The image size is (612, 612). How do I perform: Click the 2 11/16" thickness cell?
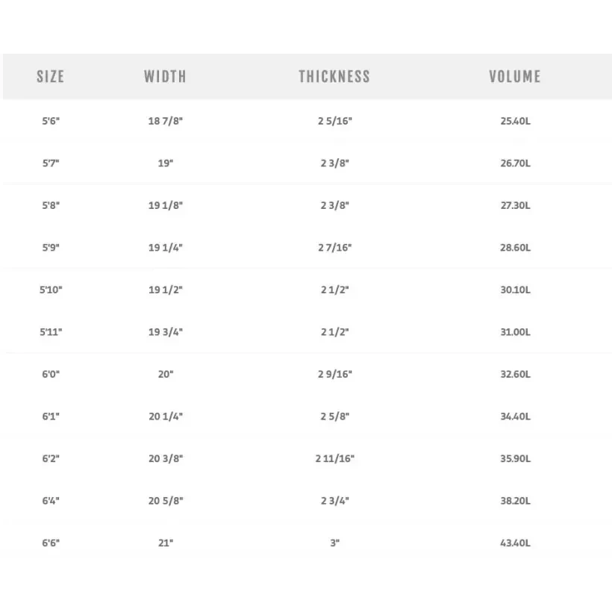point(334,458)
